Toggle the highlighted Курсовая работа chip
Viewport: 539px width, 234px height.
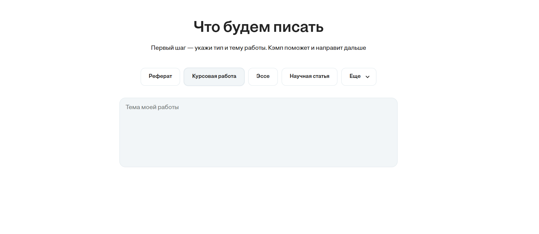(x=214, y=76)
